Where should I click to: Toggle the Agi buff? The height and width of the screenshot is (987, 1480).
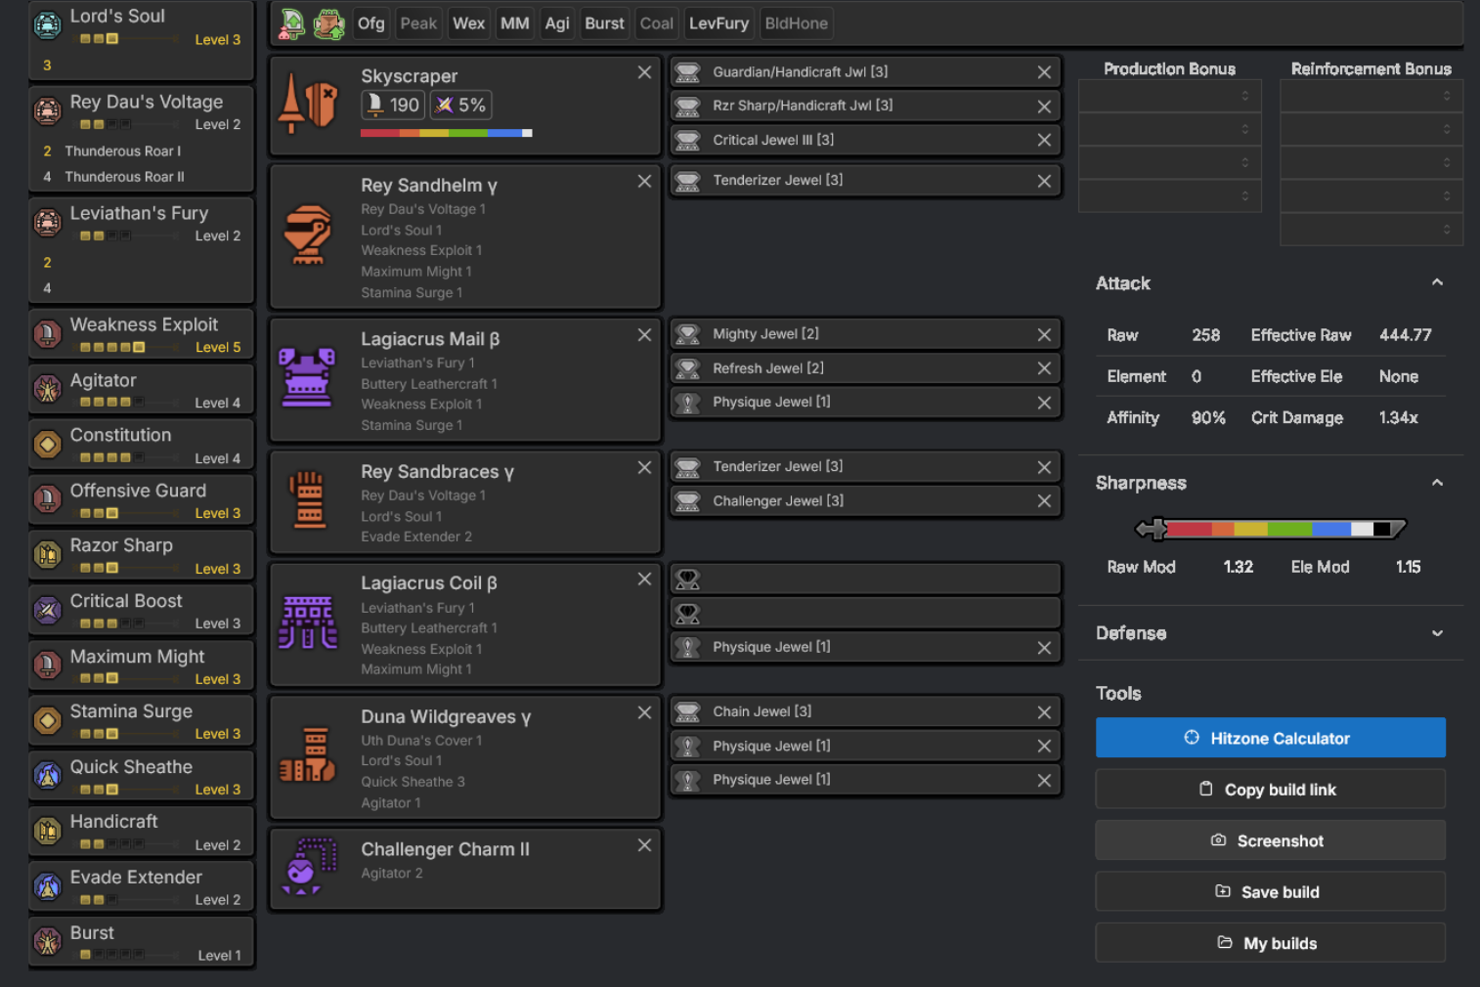[557, 23]
